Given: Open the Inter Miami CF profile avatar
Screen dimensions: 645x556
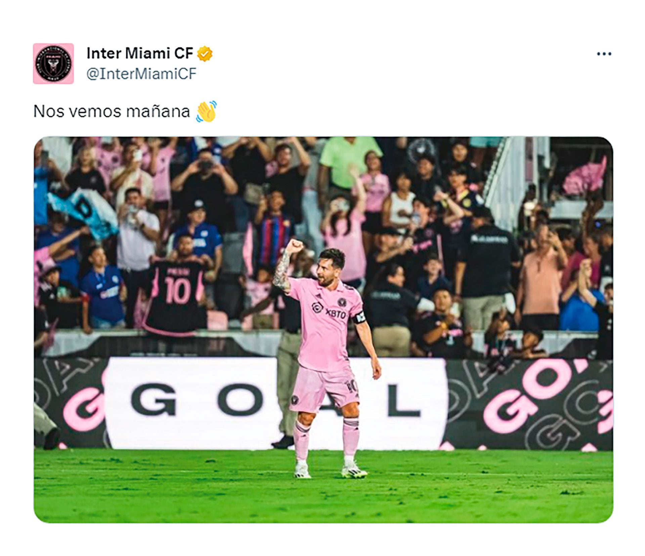Looking at the screenshot, I should click(x=53, y=63).
